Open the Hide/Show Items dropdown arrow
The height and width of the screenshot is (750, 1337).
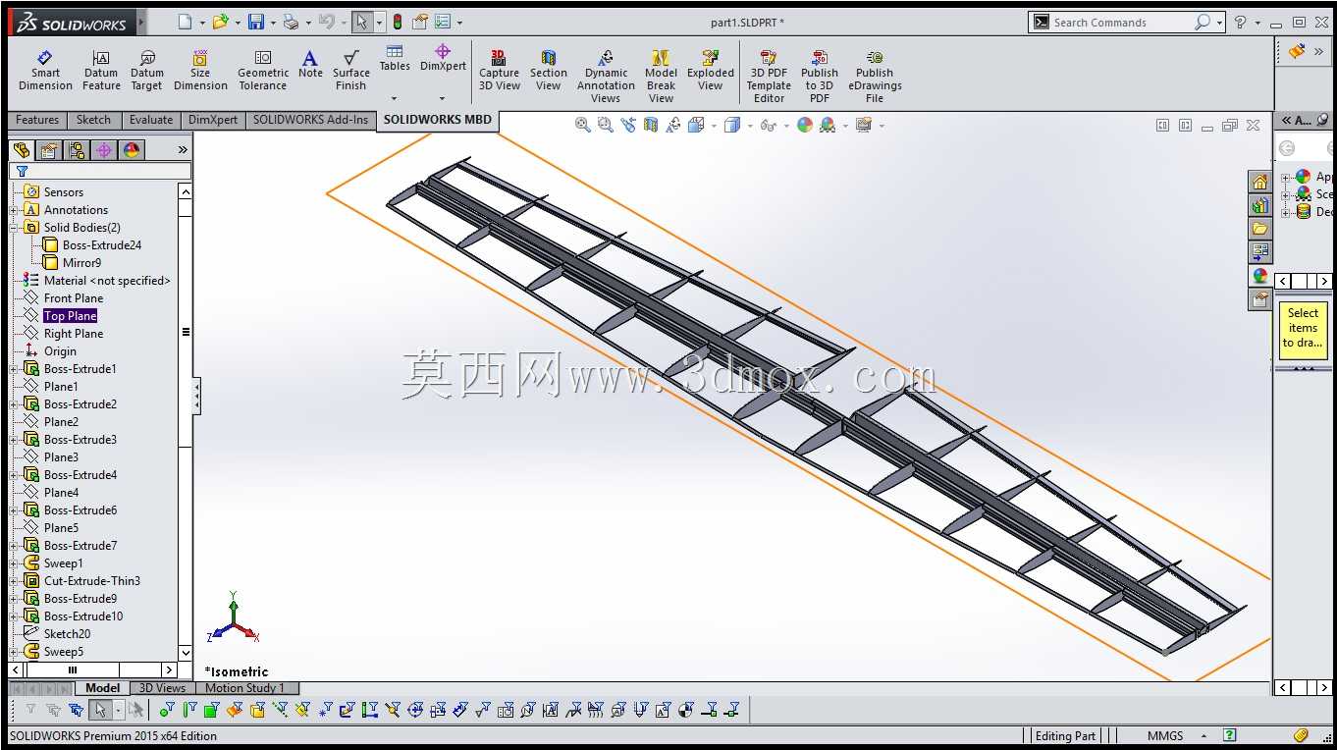(x=786, y=126)
